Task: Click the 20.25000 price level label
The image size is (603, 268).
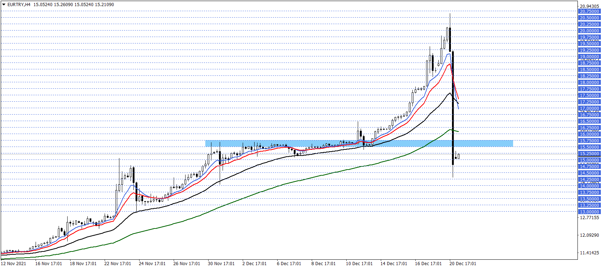Action: (589, 24)
